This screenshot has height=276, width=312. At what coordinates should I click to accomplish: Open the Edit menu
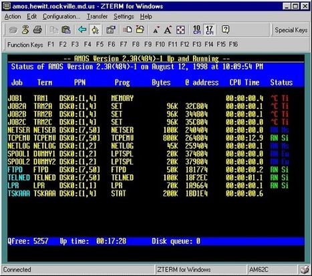click(x=32, y=17)
